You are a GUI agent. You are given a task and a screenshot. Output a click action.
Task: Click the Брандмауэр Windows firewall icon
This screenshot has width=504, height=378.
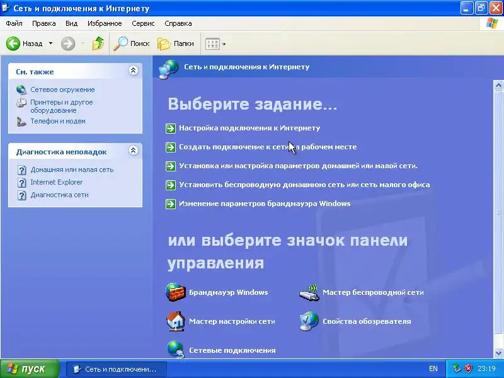176,292
